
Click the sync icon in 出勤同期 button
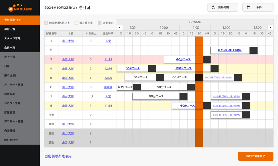[213, 7]
